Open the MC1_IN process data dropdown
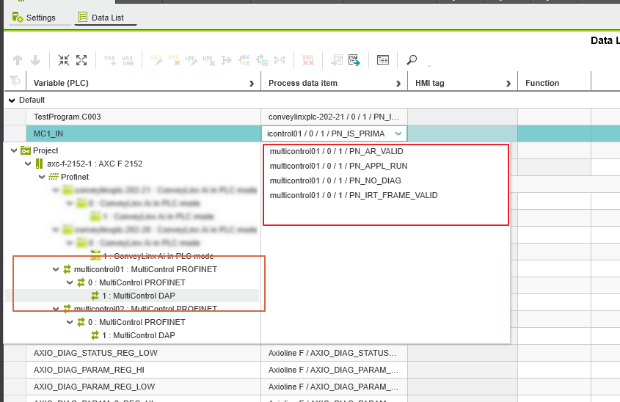This screenshot has width=620, height=402. pos(398,134)
